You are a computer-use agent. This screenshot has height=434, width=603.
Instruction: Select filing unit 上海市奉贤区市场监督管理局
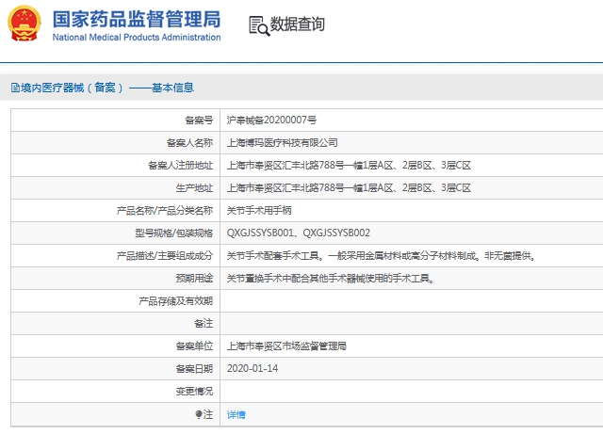pyautogui.click(x=286, y=346)
